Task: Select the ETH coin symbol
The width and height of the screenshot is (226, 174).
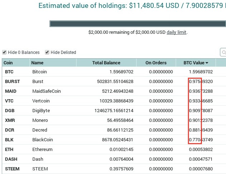Action: click(9, 149)
